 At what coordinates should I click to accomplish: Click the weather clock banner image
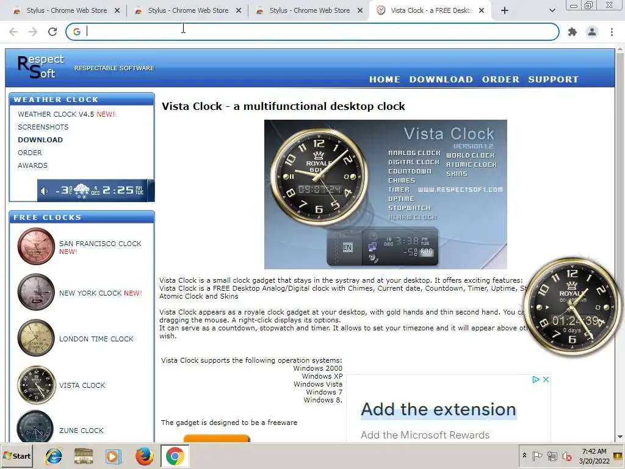coord(96,191)
